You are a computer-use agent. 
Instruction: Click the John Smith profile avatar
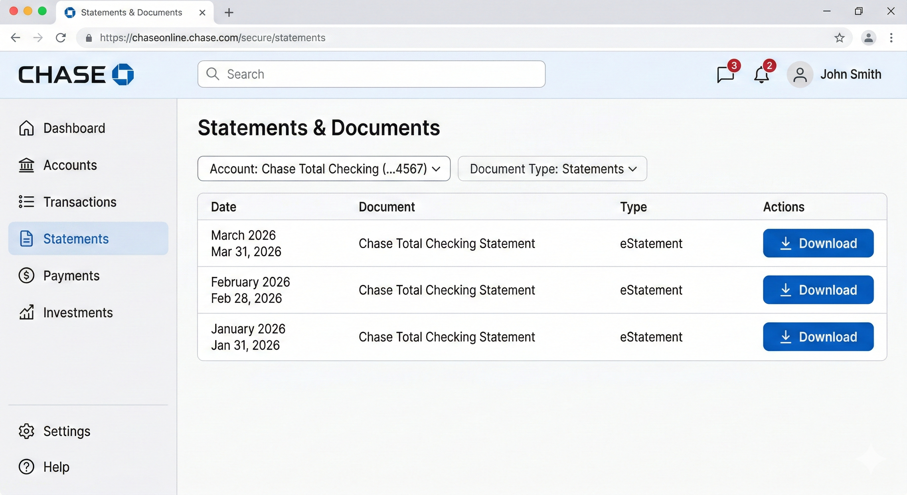[x=800, y=74]
